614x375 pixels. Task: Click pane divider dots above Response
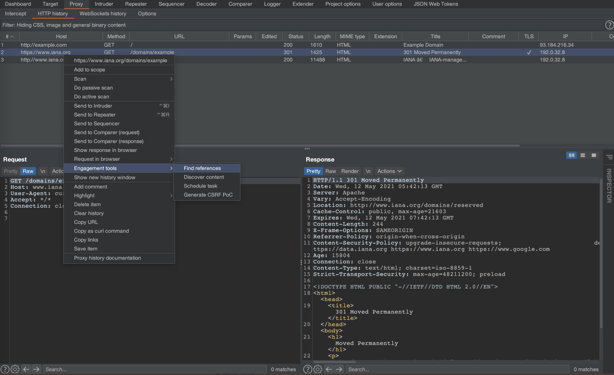click(x=307, y=149)
